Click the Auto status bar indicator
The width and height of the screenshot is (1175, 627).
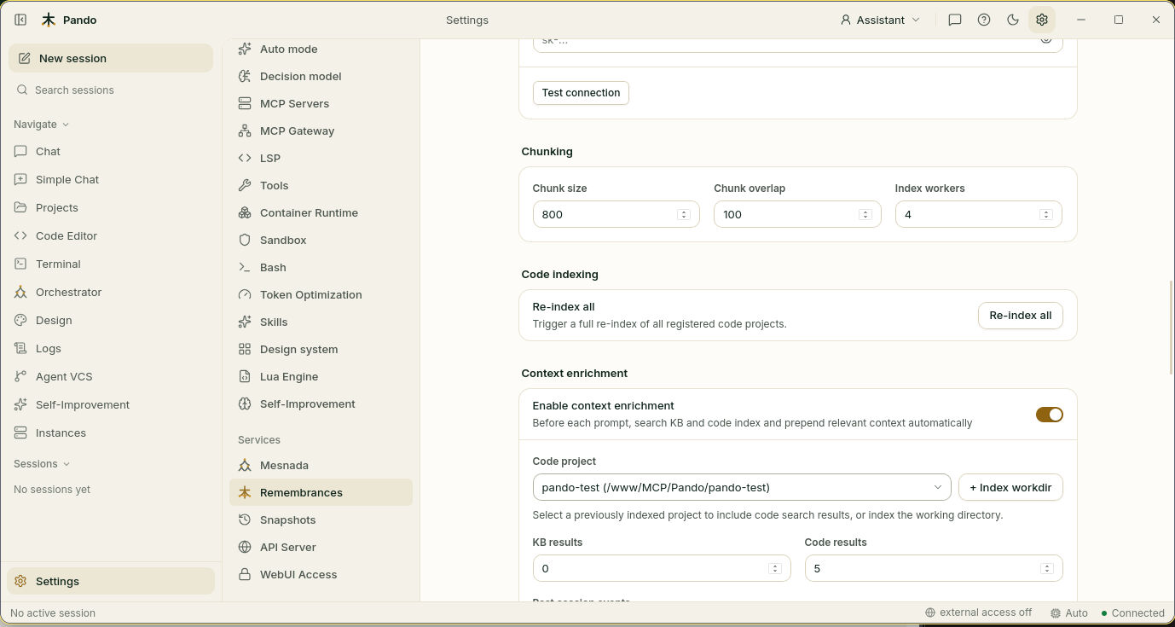point(1069,612)
